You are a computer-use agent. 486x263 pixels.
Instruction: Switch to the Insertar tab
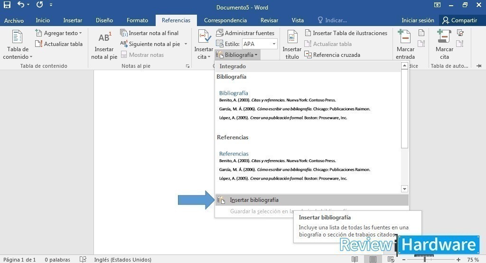(73, 20)
